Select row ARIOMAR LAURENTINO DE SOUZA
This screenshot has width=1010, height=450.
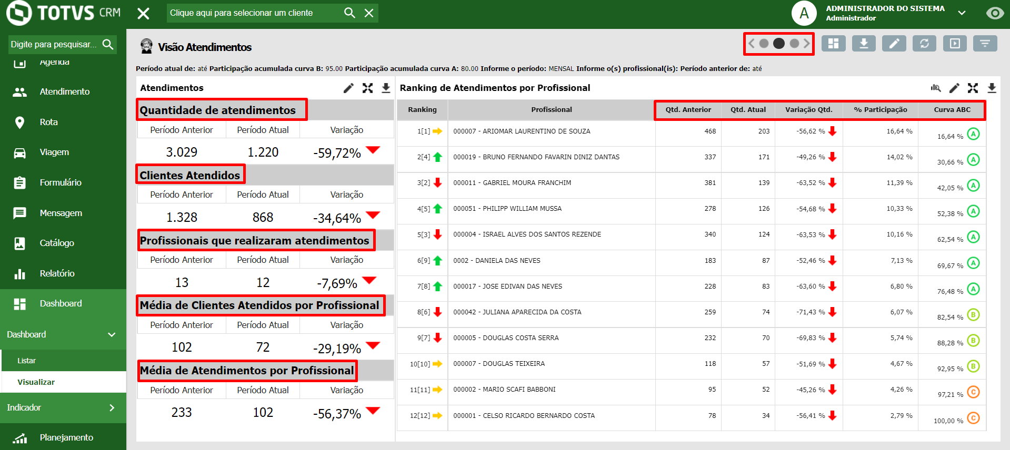coord(691,134)
